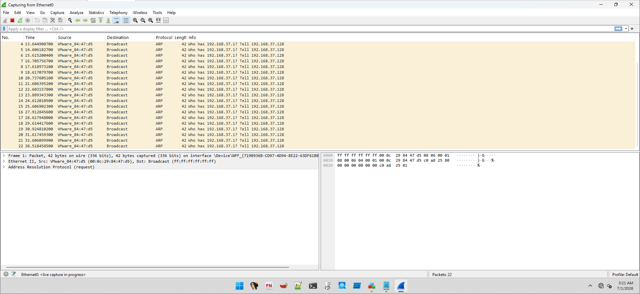The image size is (640, 294).
Task: Jump to the last packet
Action: (108, 20)
